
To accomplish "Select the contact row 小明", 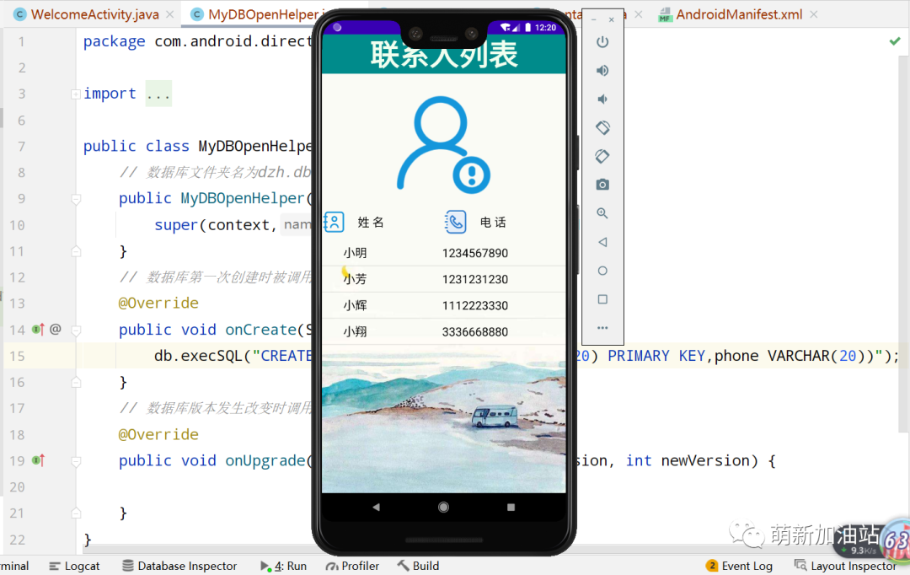I will tap(443, 253).
